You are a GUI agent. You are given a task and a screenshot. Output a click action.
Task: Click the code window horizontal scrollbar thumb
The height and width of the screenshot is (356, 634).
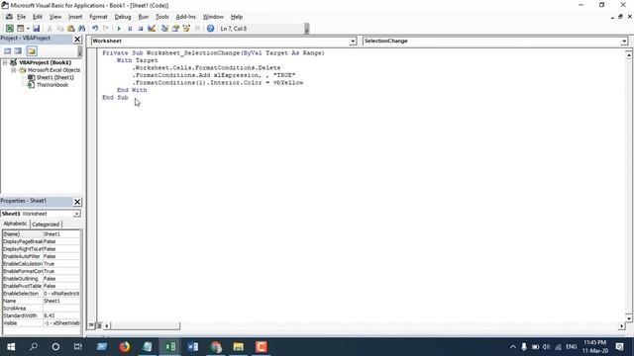click(x=145, y=325)
